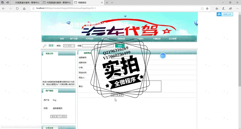
Task: Click the 标题 search text field
Action: click(x=98, y=46)
